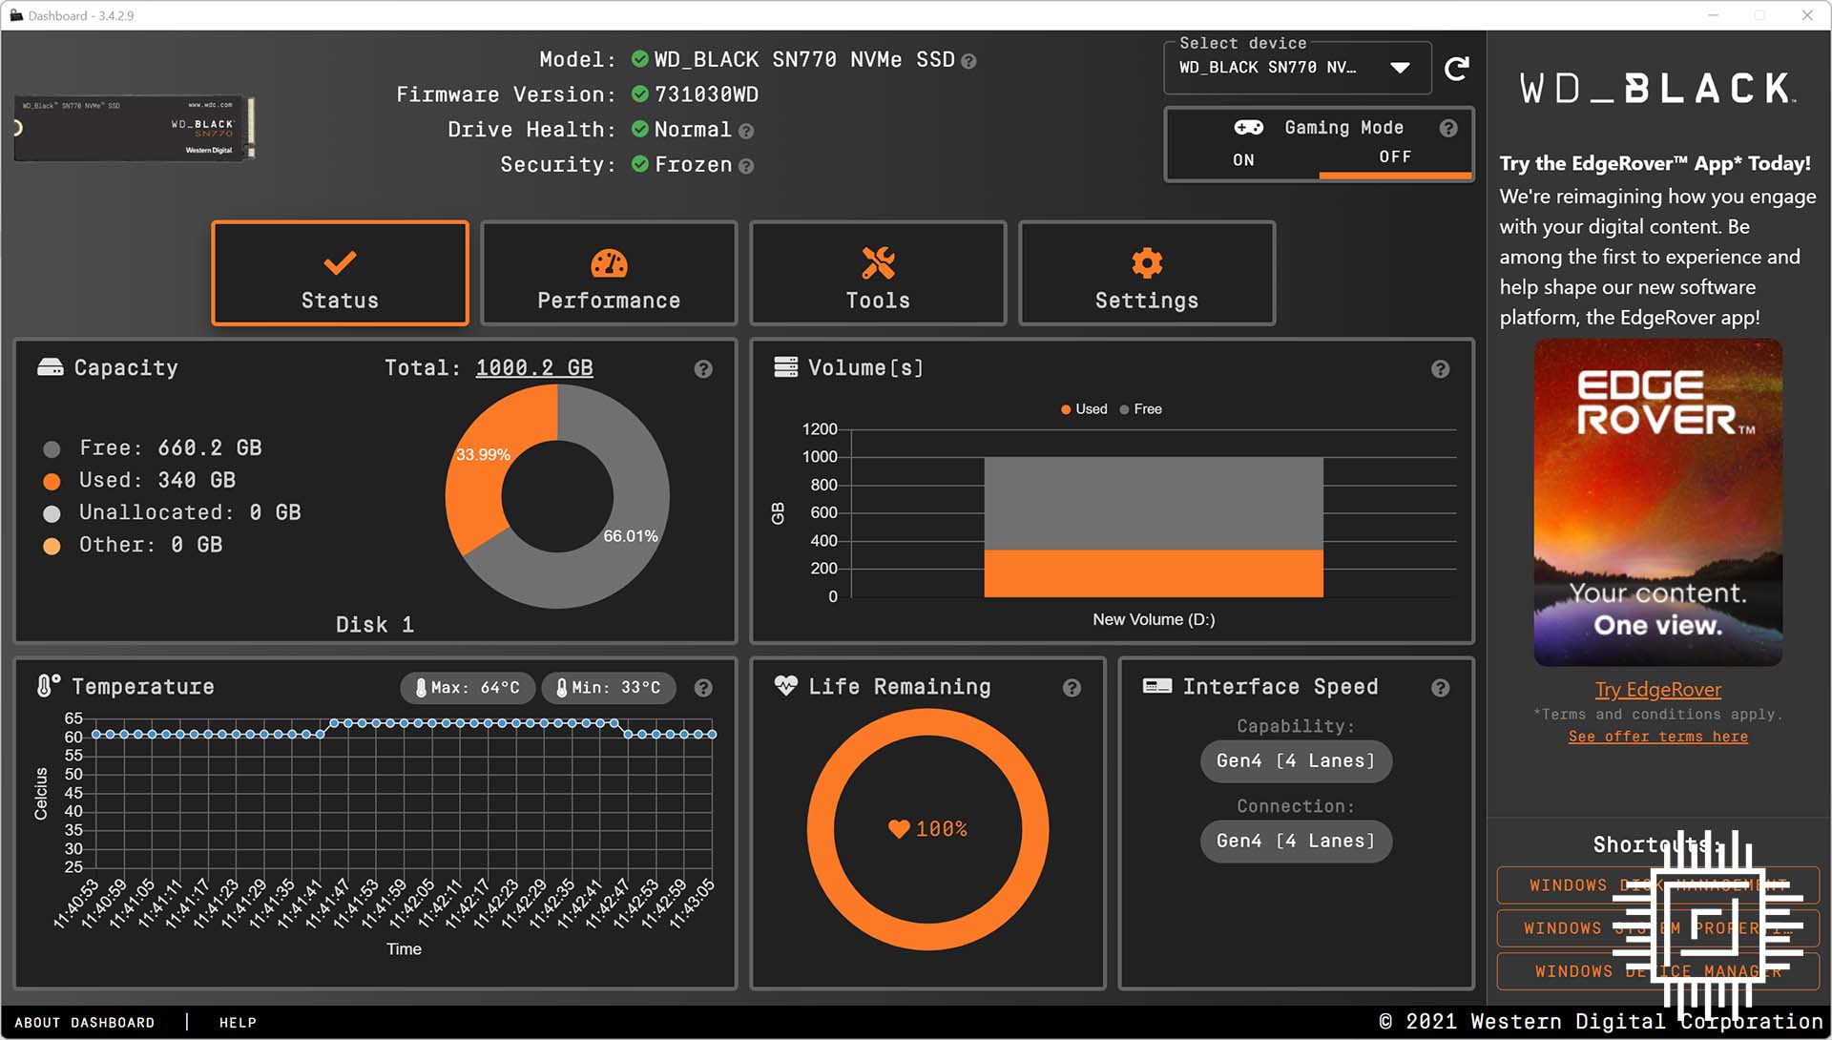Open Life Remaining help icon
The image size is (1832, 1040).
tap(1072, 688)
